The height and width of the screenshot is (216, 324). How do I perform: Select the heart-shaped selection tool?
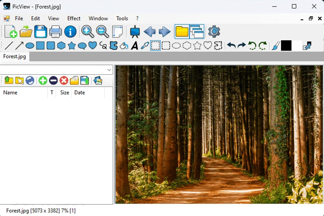click(208, 46)
